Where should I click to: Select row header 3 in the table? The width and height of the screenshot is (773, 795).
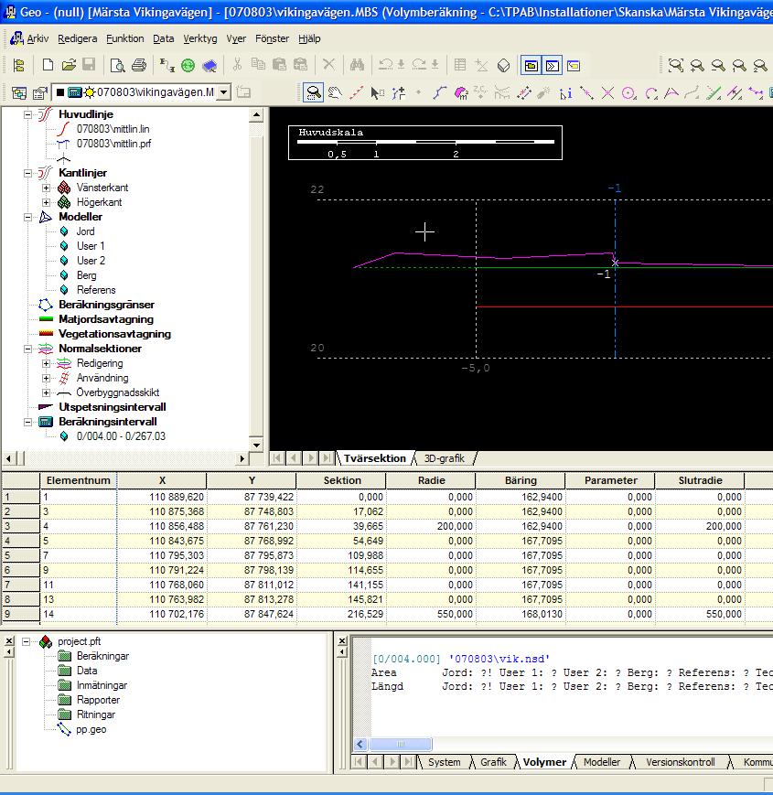21,526
